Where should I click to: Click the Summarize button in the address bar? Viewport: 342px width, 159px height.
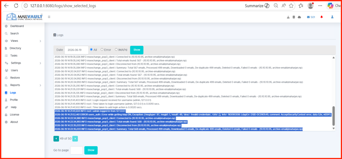tap(257, 6)
